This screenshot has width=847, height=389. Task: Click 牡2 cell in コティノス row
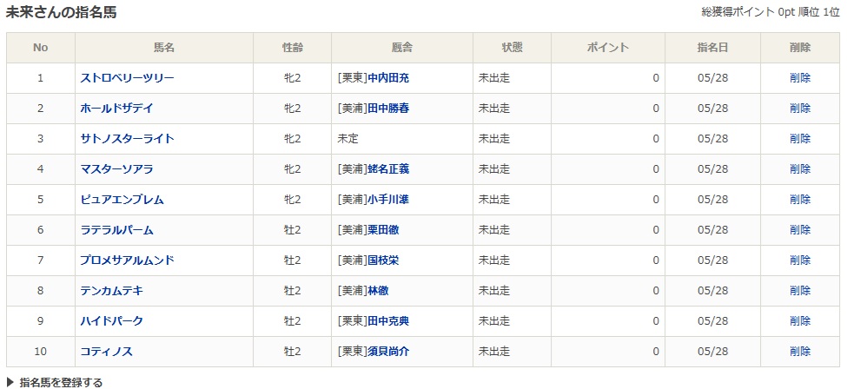292,351
